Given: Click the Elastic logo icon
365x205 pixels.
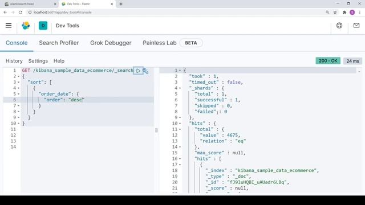Looking at the screenshot, I should [x=26, y=26].
